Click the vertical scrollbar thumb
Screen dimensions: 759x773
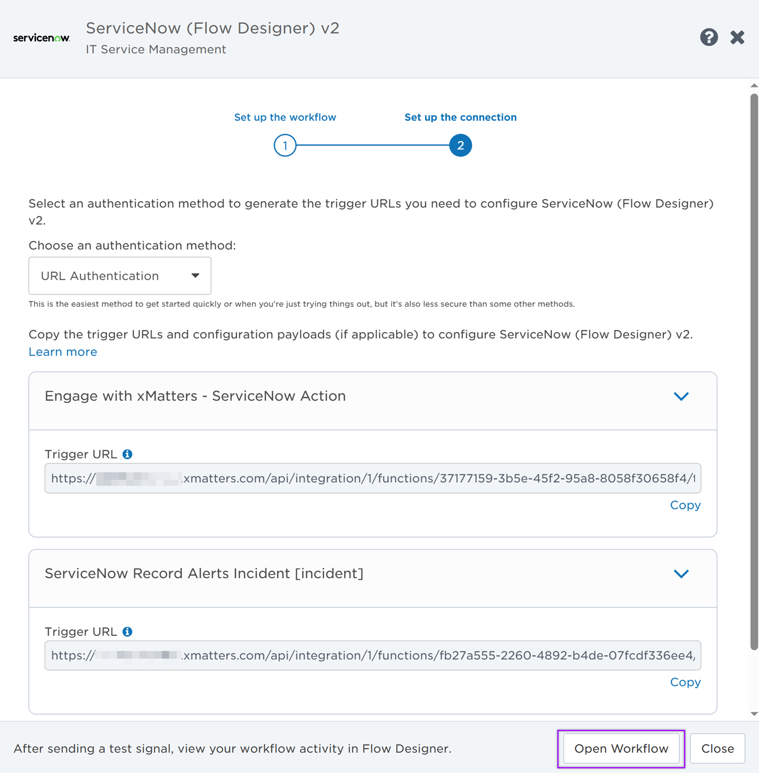[x=754, y=372]
